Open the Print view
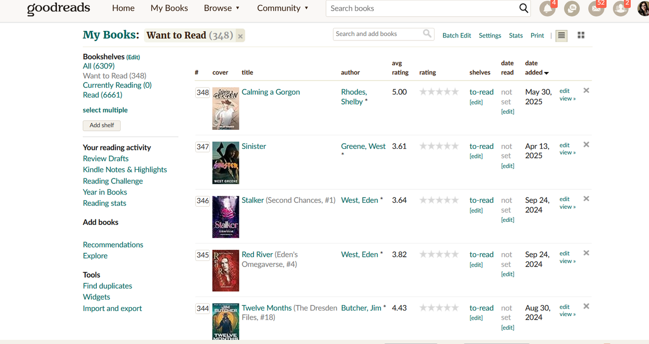The height and width of the screenshot is (344, 649). (537, 35)
